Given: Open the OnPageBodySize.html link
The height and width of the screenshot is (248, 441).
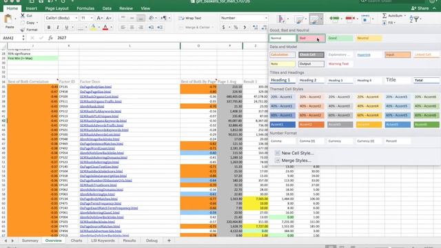Looking at the screenshot, I should pos(96,87).
